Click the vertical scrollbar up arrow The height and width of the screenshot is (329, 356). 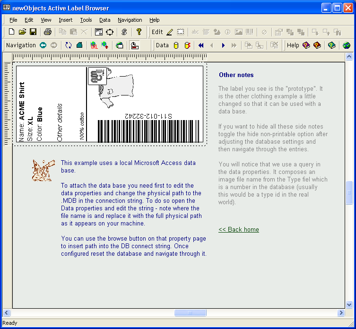click(x=349, y=56)
